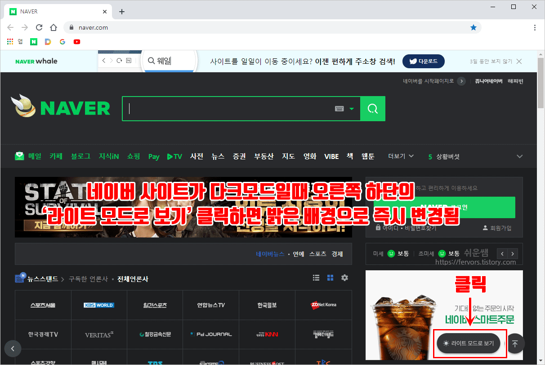The image size is (545, 365).
Task: Expand the search autocomplete dropdown arrow
Action: (x=352, y=109)
